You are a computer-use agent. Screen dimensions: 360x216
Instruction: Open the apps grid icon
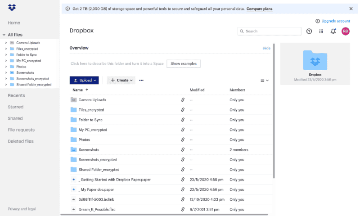click(x=321, y=31)
